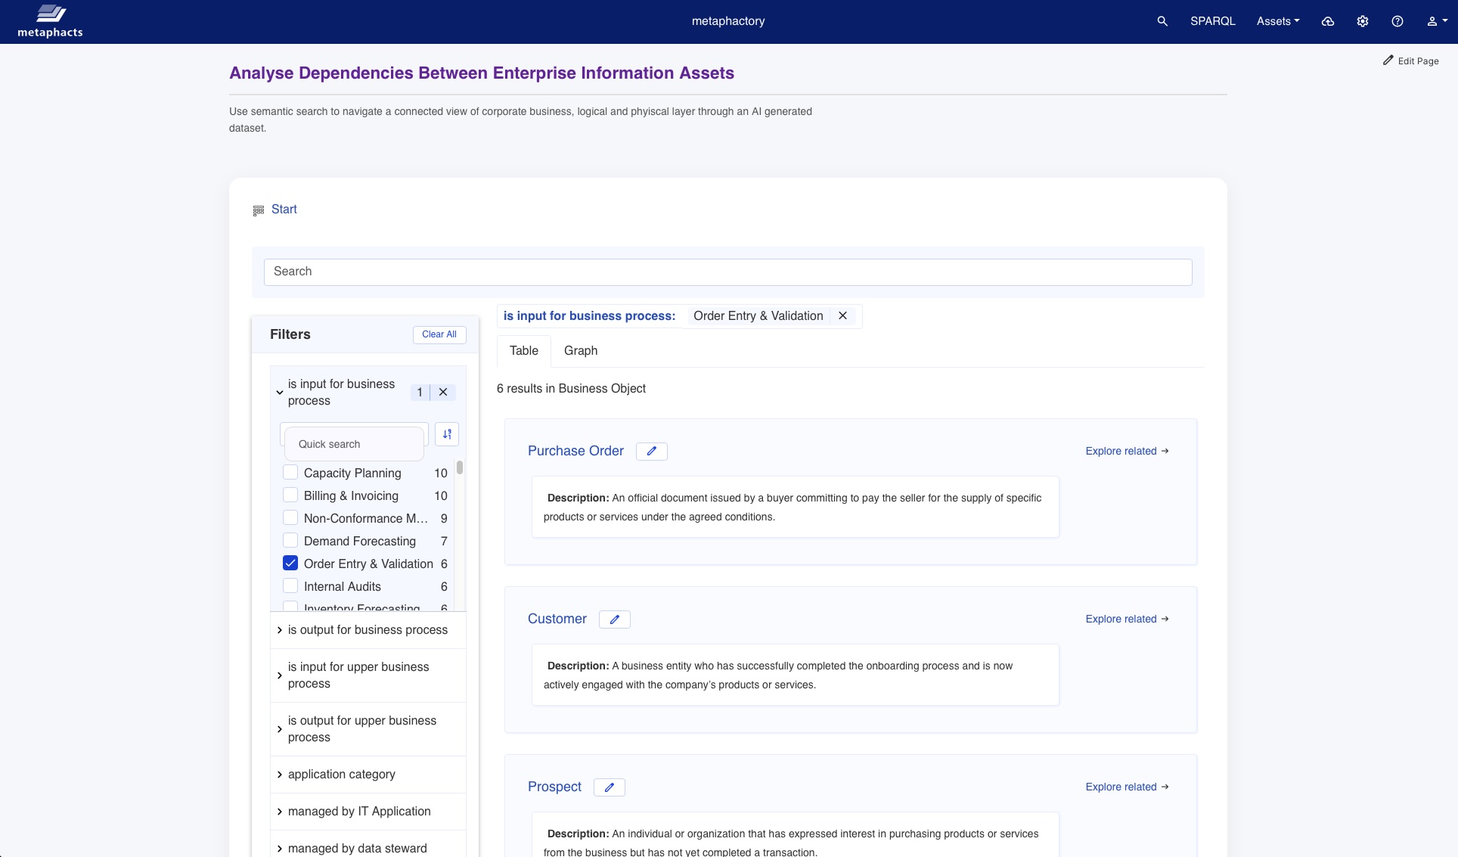Click the edit pencil next to Customer
The image size is (1458, 857).
(x=614, y=619)
